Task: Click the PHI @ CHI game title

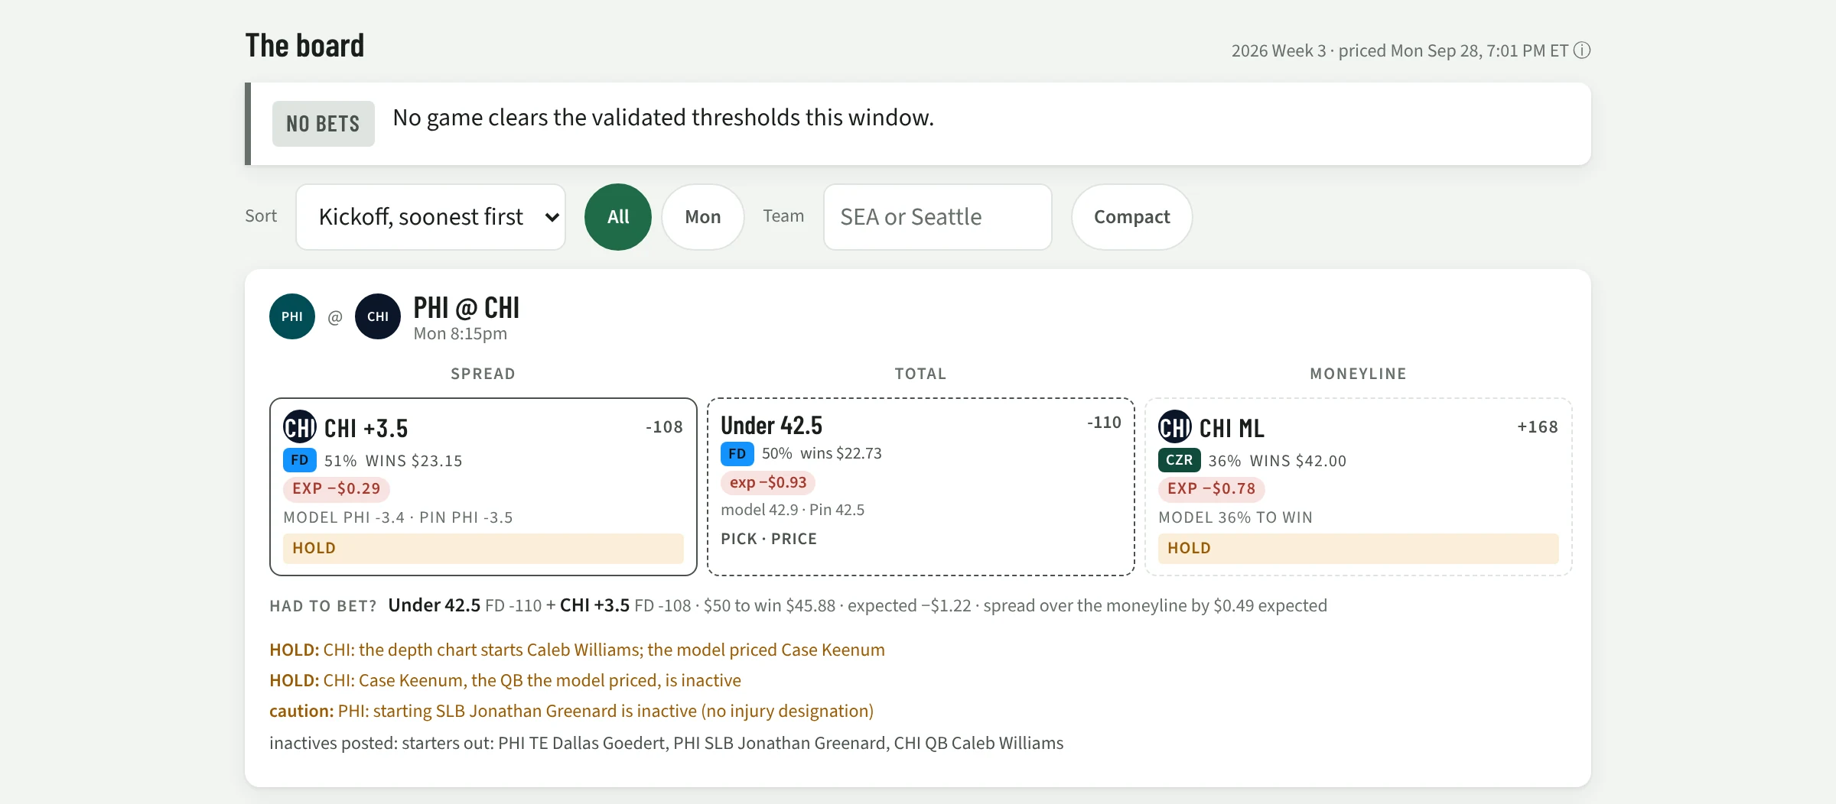Action: coord(467,308)
